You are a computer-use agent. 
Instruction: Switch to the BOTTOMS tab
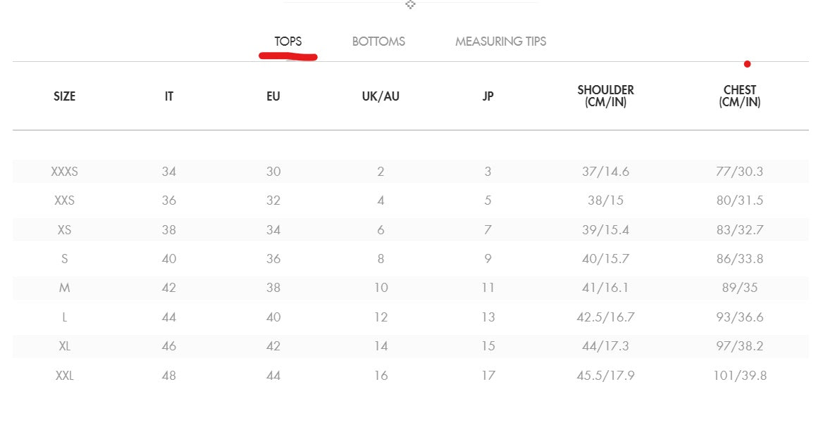point(378,42)
